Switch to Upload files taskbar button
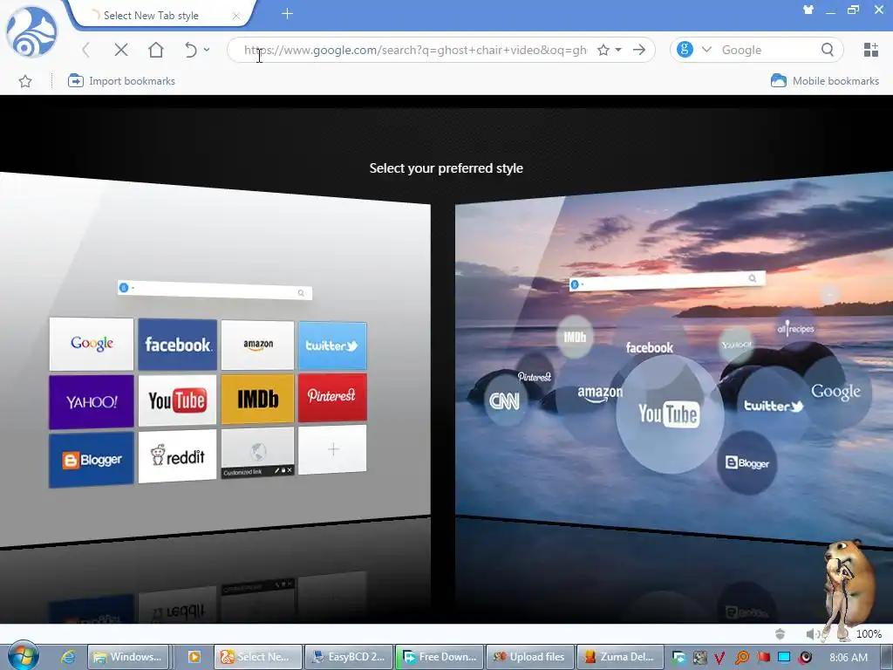The height and width of the screenshot is (670, 893). click(x=530, y=657)
